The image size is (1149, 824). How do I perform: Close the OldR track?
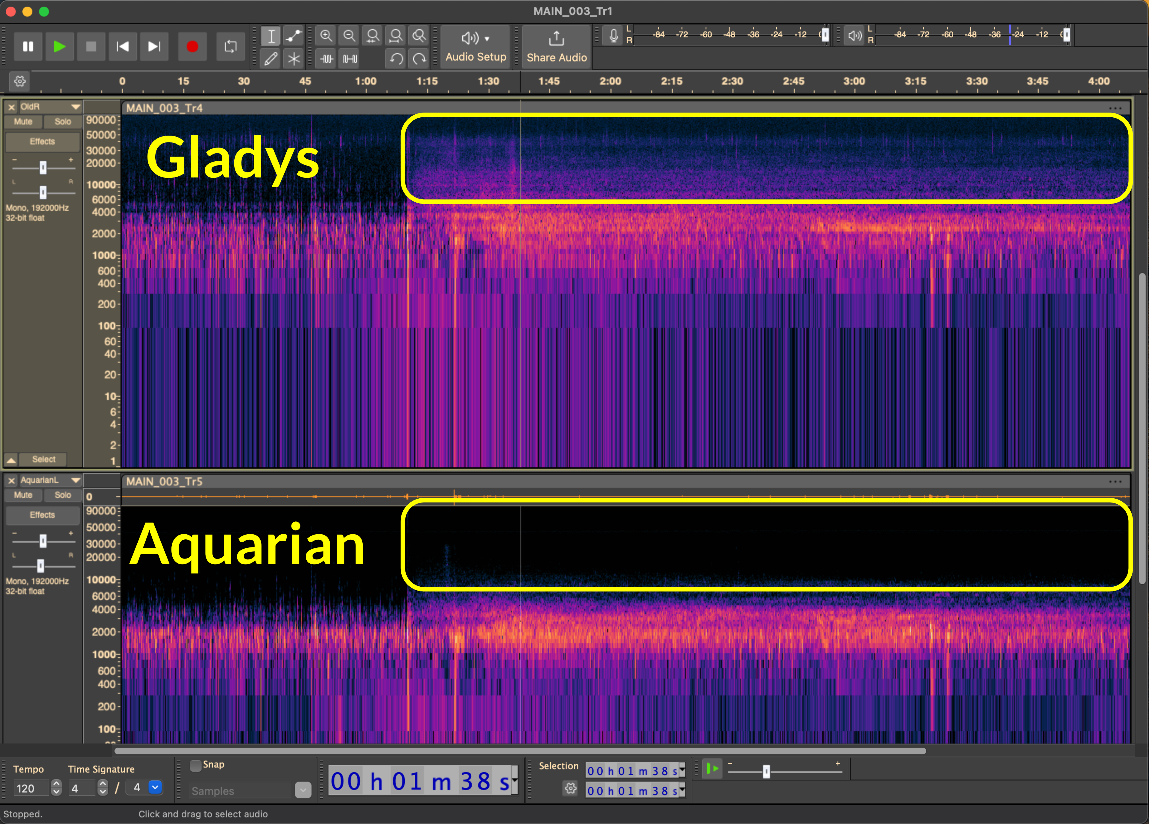(x=11, y=107)
